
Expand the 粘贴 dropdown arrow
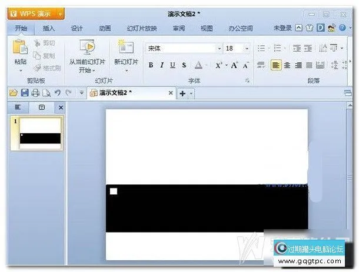(21, 70)
